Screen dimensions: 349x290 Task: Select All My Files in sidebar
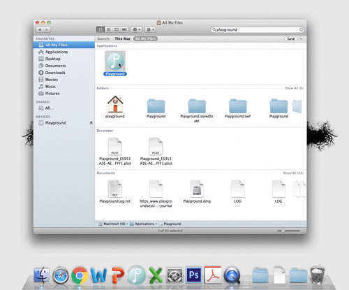[64, 45]
